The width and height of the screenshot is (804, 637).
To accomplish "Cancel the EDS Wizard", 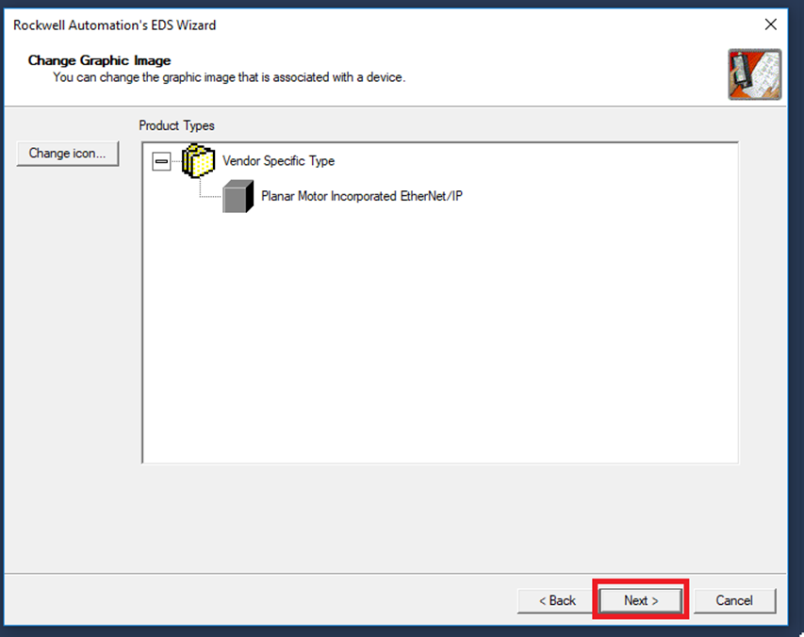I will 734,600.
